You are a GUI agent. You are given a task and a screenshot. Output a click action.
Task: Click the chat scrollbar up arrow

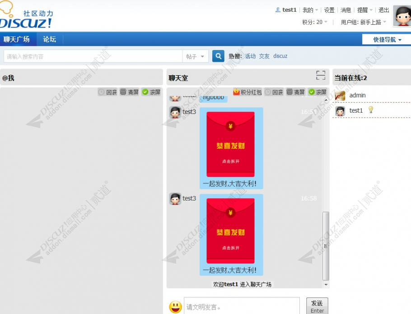click(x=326, y=100)
